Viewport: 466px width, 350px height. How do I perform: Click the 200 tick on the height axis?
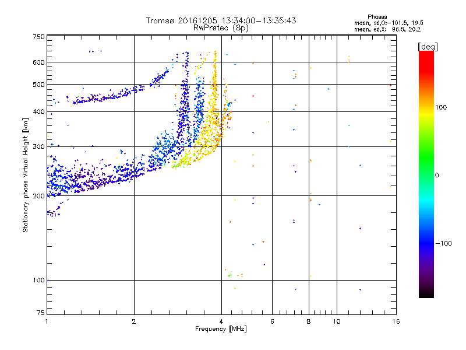coord(38,196)
